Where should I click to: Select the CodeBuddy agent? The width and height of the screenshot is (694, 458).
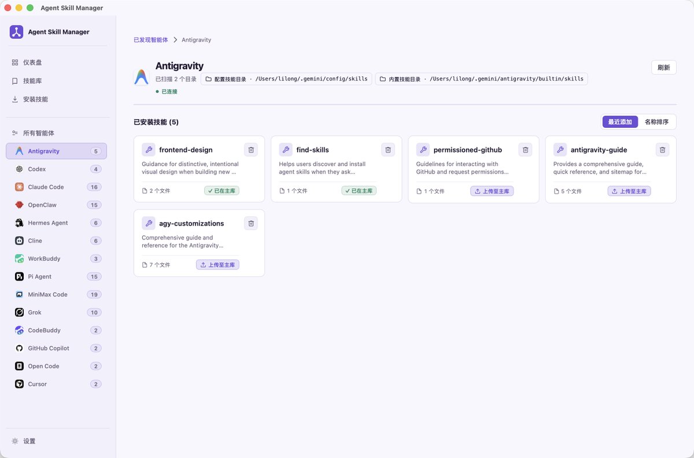coord(56,330)
